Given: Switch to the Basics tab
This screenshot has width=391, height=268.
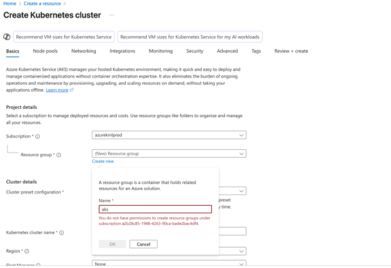Looking at the screenshot, I should 12,51.
